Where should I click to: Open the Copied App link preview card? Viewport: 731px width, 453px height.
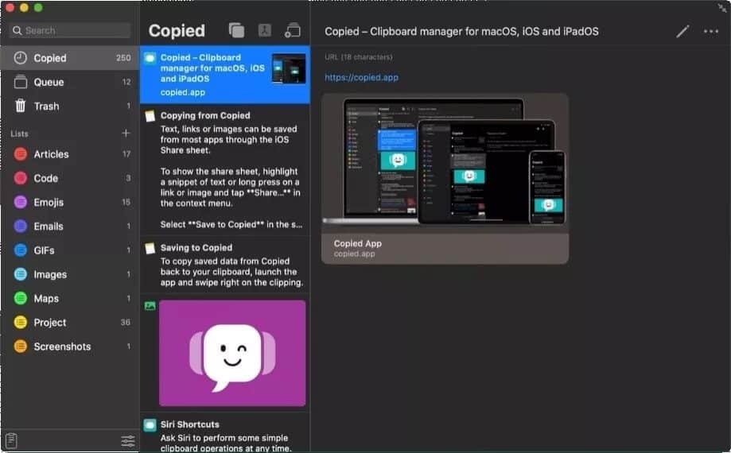[x=445, y=178]
